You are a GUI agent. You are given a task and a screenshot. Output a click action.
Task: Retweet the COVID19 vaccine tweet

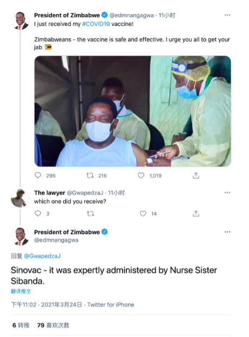(x=90, y=176)
